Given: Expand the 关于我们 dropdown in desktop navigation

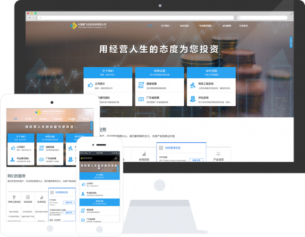Looking at the screenshot, I should coord(166,26).
